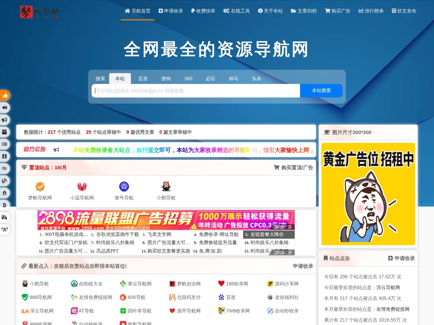Switch to 360 search tab
Image resolution: width=434 pixels, height=325 pixels.
(x=188, y=79)
